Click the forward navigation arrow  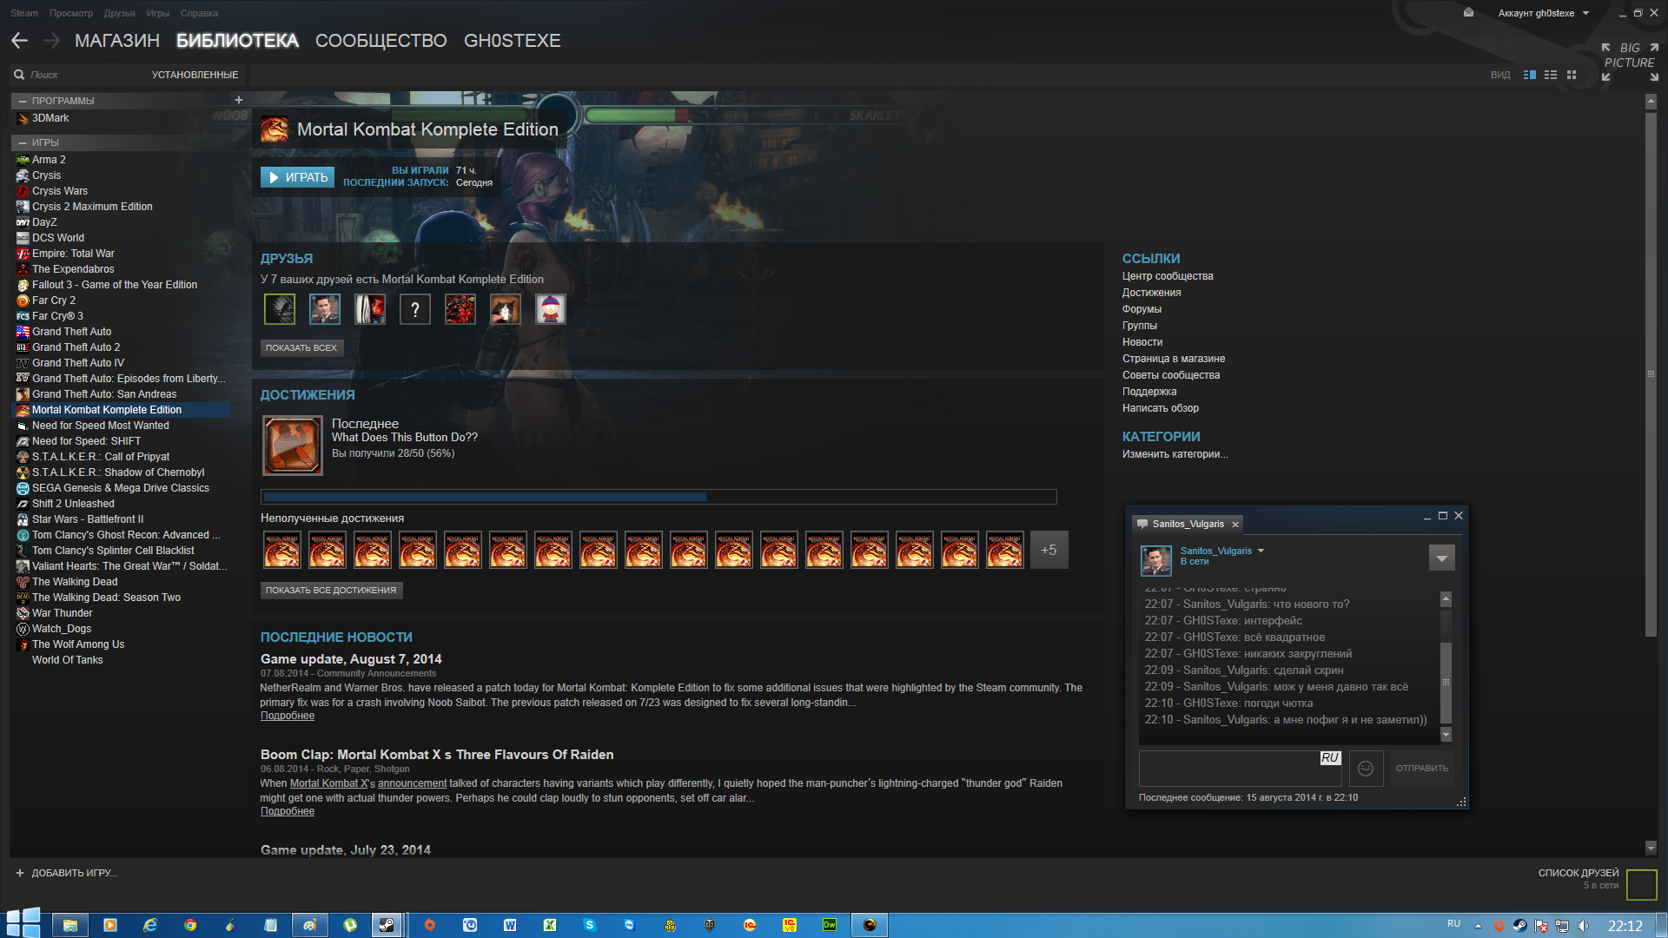(51, 41)
